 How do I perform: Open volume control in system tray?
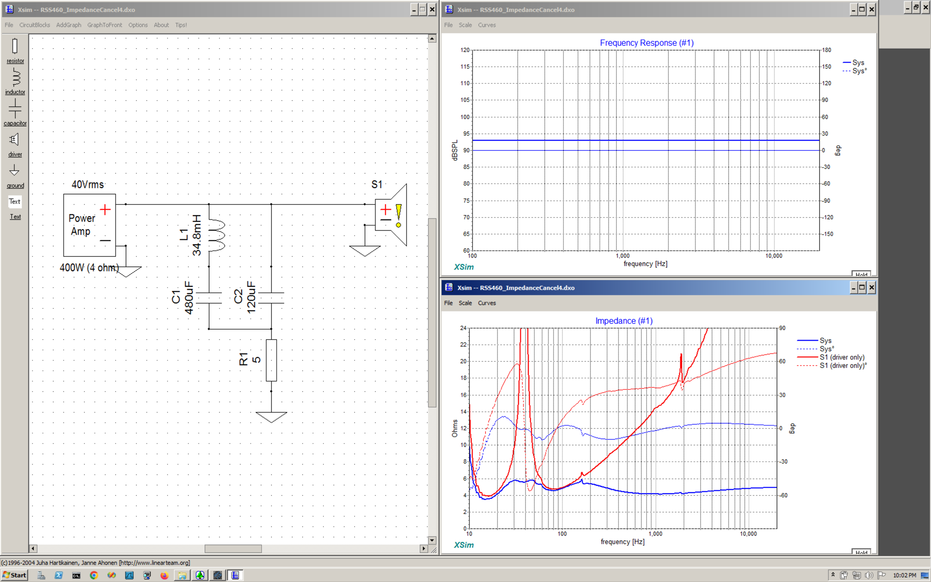[869, 575]
